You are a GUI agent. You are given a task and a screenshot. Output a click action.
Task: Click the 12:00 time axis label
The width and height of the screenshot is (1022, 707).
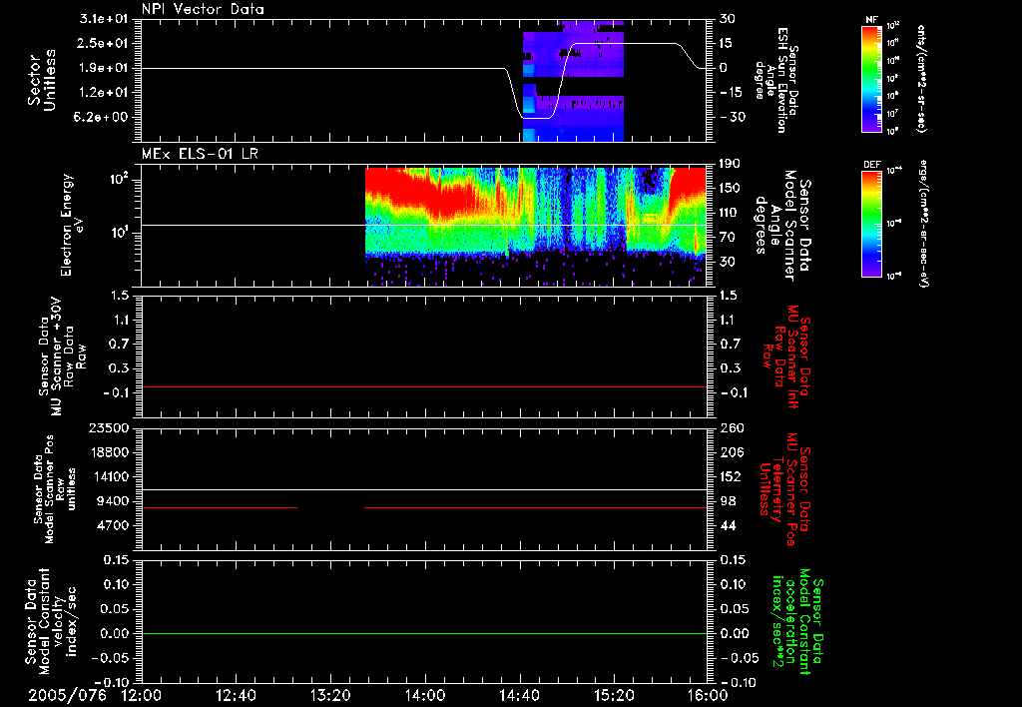click(x=142, y=695)
